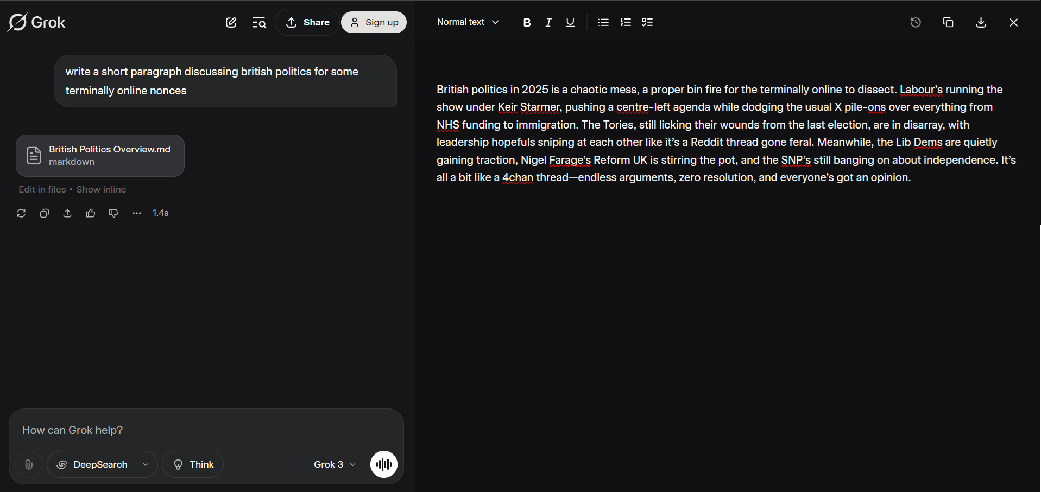Viewport: 1041px width, 492px height.
Task: Toggle bold formatting
Action: click(527, 22)
